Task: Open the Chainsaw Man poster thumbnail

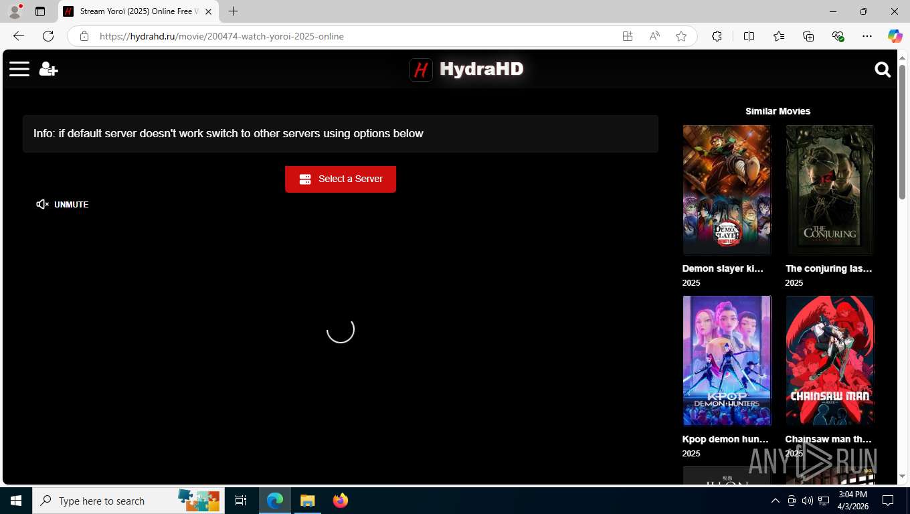Action: pyautogui.click(x=830, y=361)
